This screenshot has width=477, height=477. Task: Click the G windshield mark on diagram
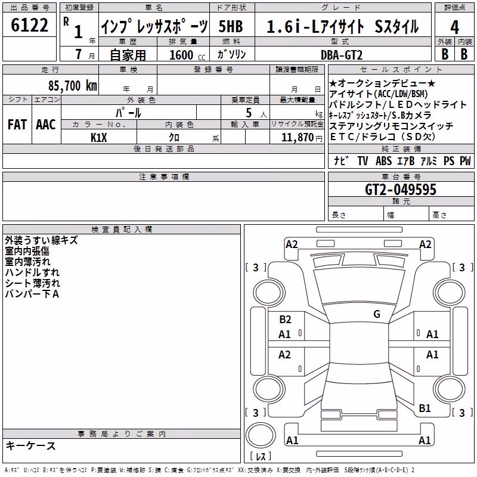(377, 314)
